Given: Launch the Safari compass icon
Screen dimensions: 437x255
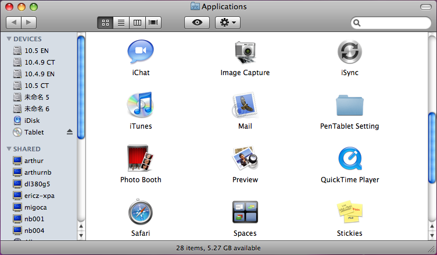Looking at the screenshot, I should (140, 212).
